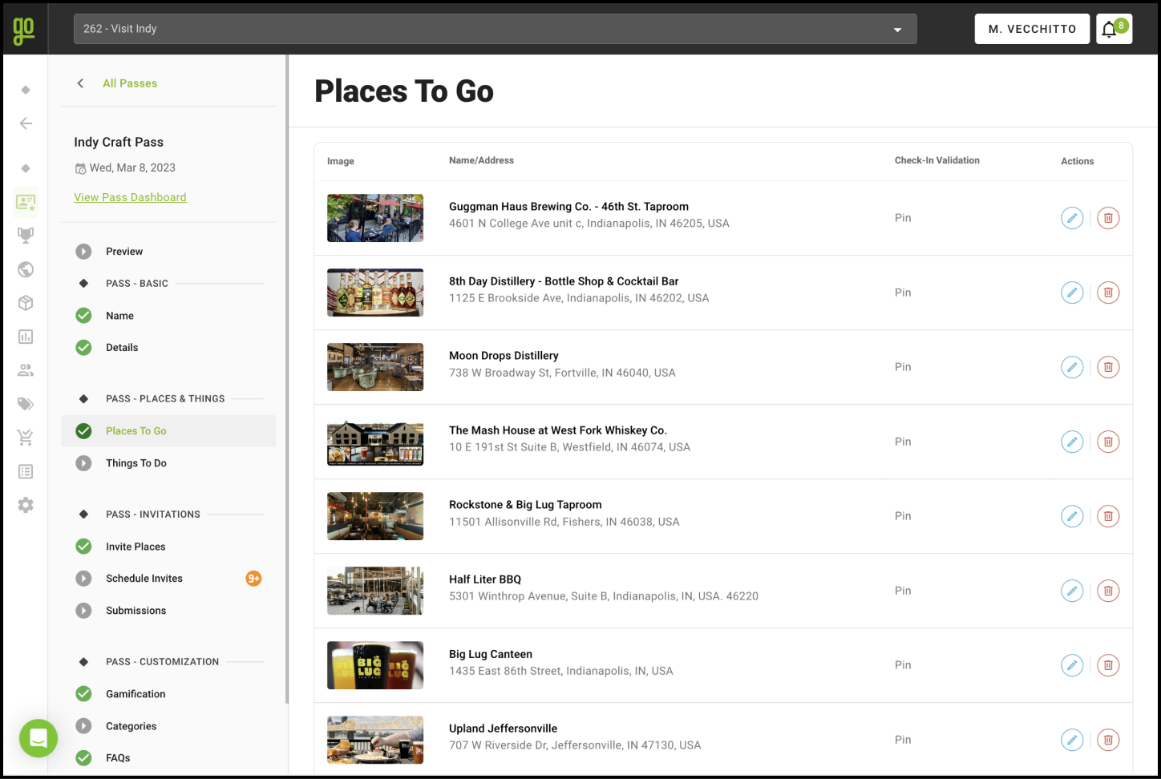Viewport: 1161px width, 779px height.
Task: Open the '262 - Visit Indy' account dropdown
Action: coord(495,29)
